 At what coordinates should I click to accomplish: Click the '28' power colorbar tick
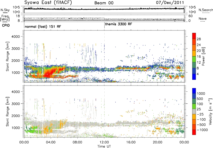click(x=199, y=39)
